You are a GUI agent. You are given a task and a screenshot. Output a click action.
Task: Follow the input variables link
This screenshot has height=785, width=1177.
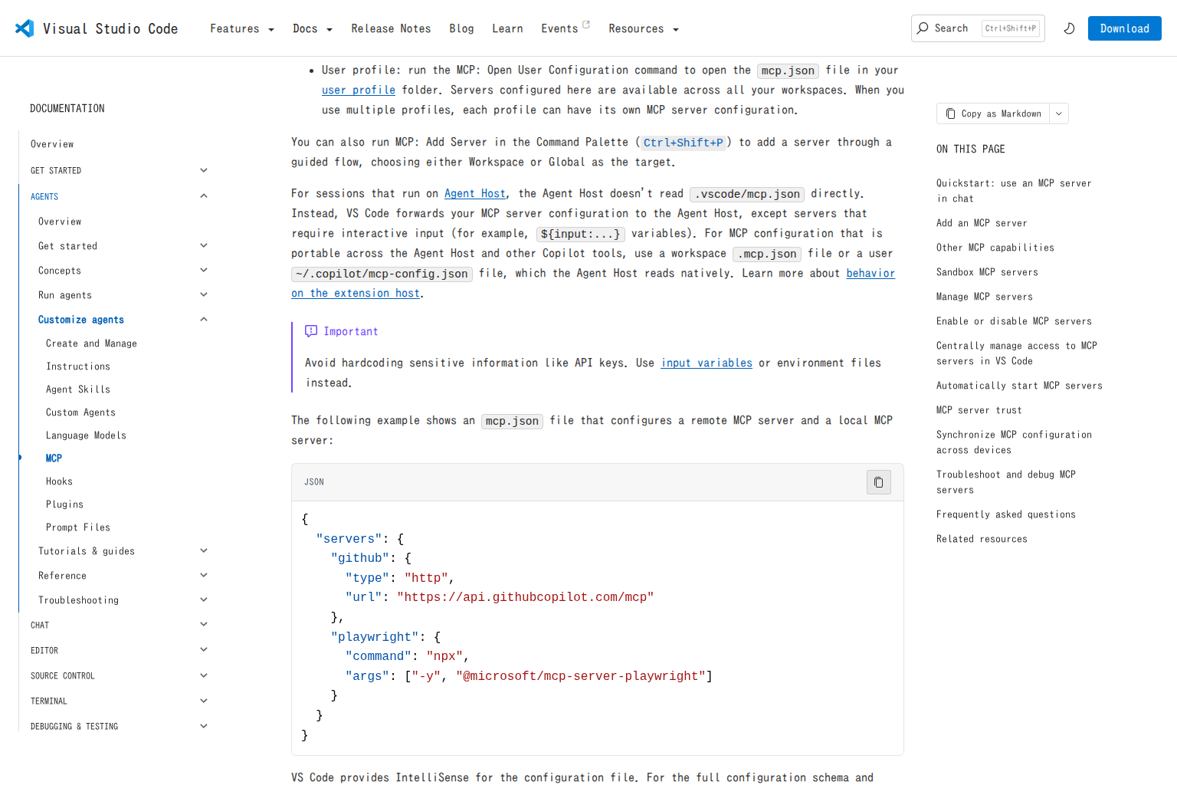(707, 363)
